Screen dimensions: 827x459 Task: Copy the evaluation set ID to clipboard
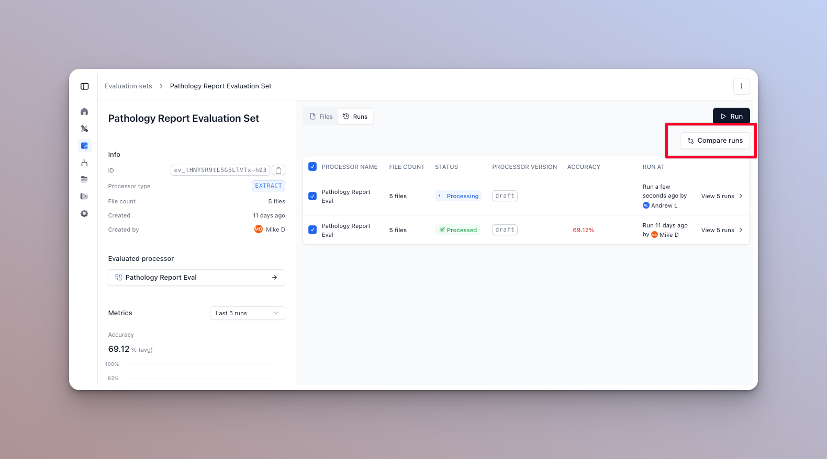pos(278,170)
